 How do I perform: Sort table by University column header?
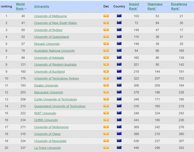(42, 7)
